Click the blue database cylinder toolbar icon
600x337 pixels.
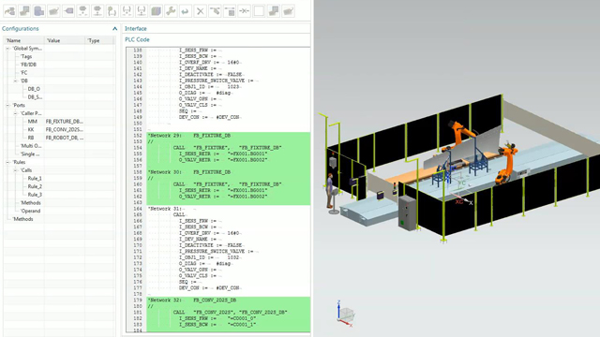click(39, 11)
